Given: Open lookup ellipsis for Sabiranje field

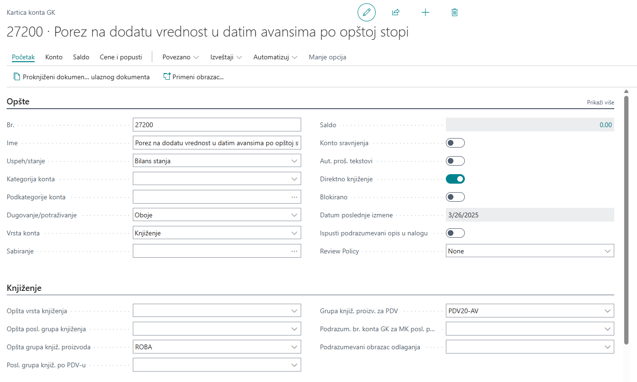Looking at the screenshot, I should click(x=294, y=251).
